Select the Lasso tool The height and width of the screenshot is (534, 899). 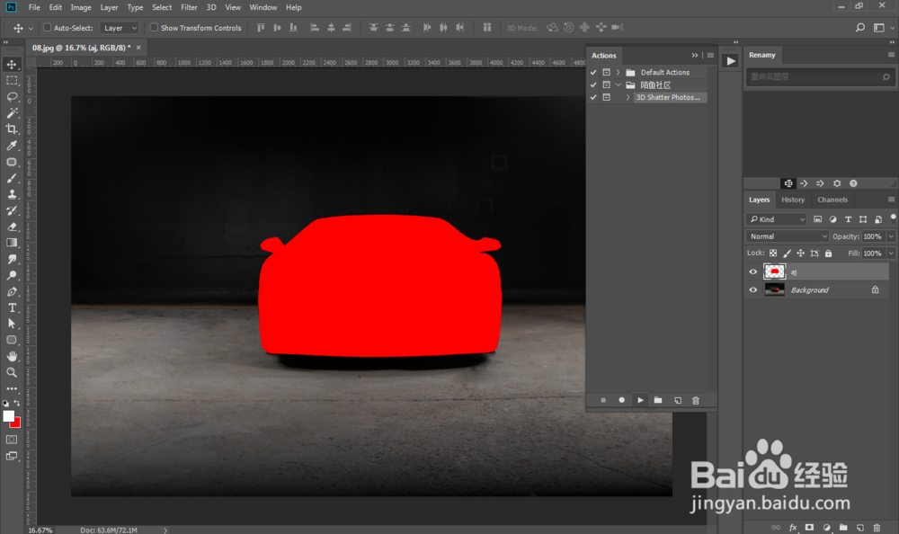click(x=12, y=96)
